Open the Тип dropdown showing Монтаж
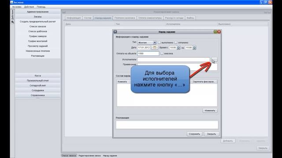 (147, 43)
